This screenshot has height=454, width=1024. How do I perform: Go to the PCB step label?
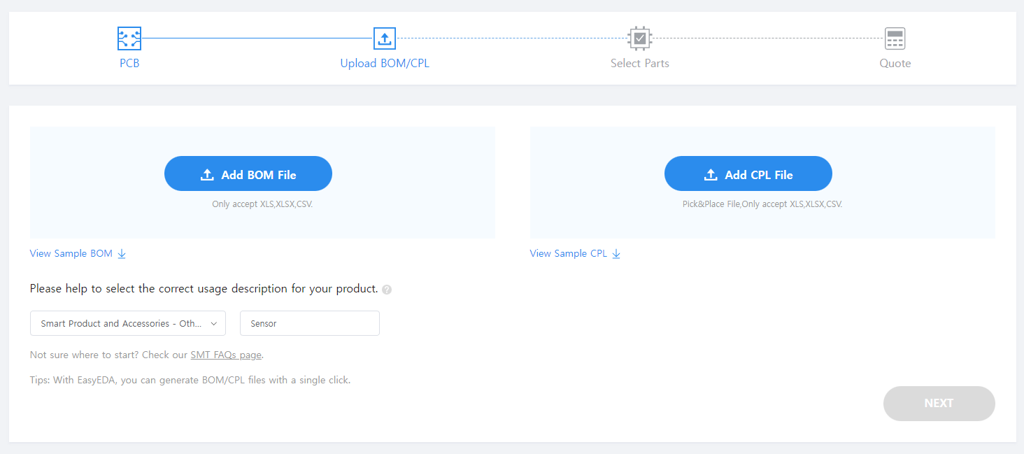[129, 63]
